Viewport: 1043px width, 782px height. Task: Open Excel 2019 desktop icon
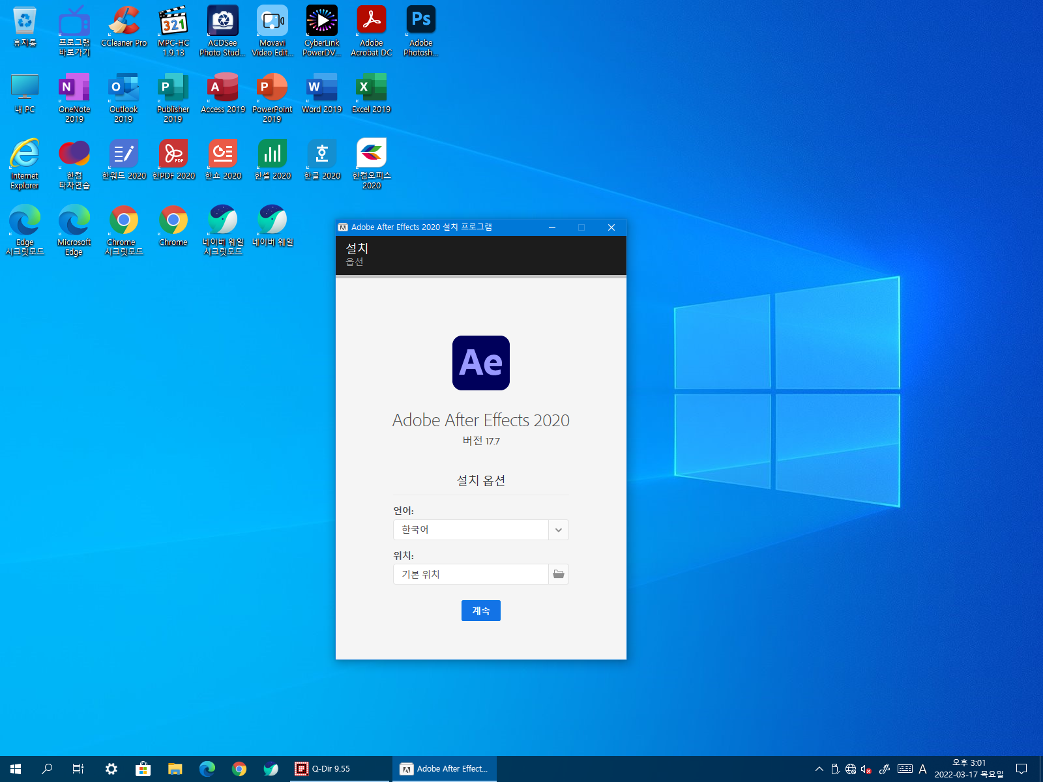click(x=372, y=94)
